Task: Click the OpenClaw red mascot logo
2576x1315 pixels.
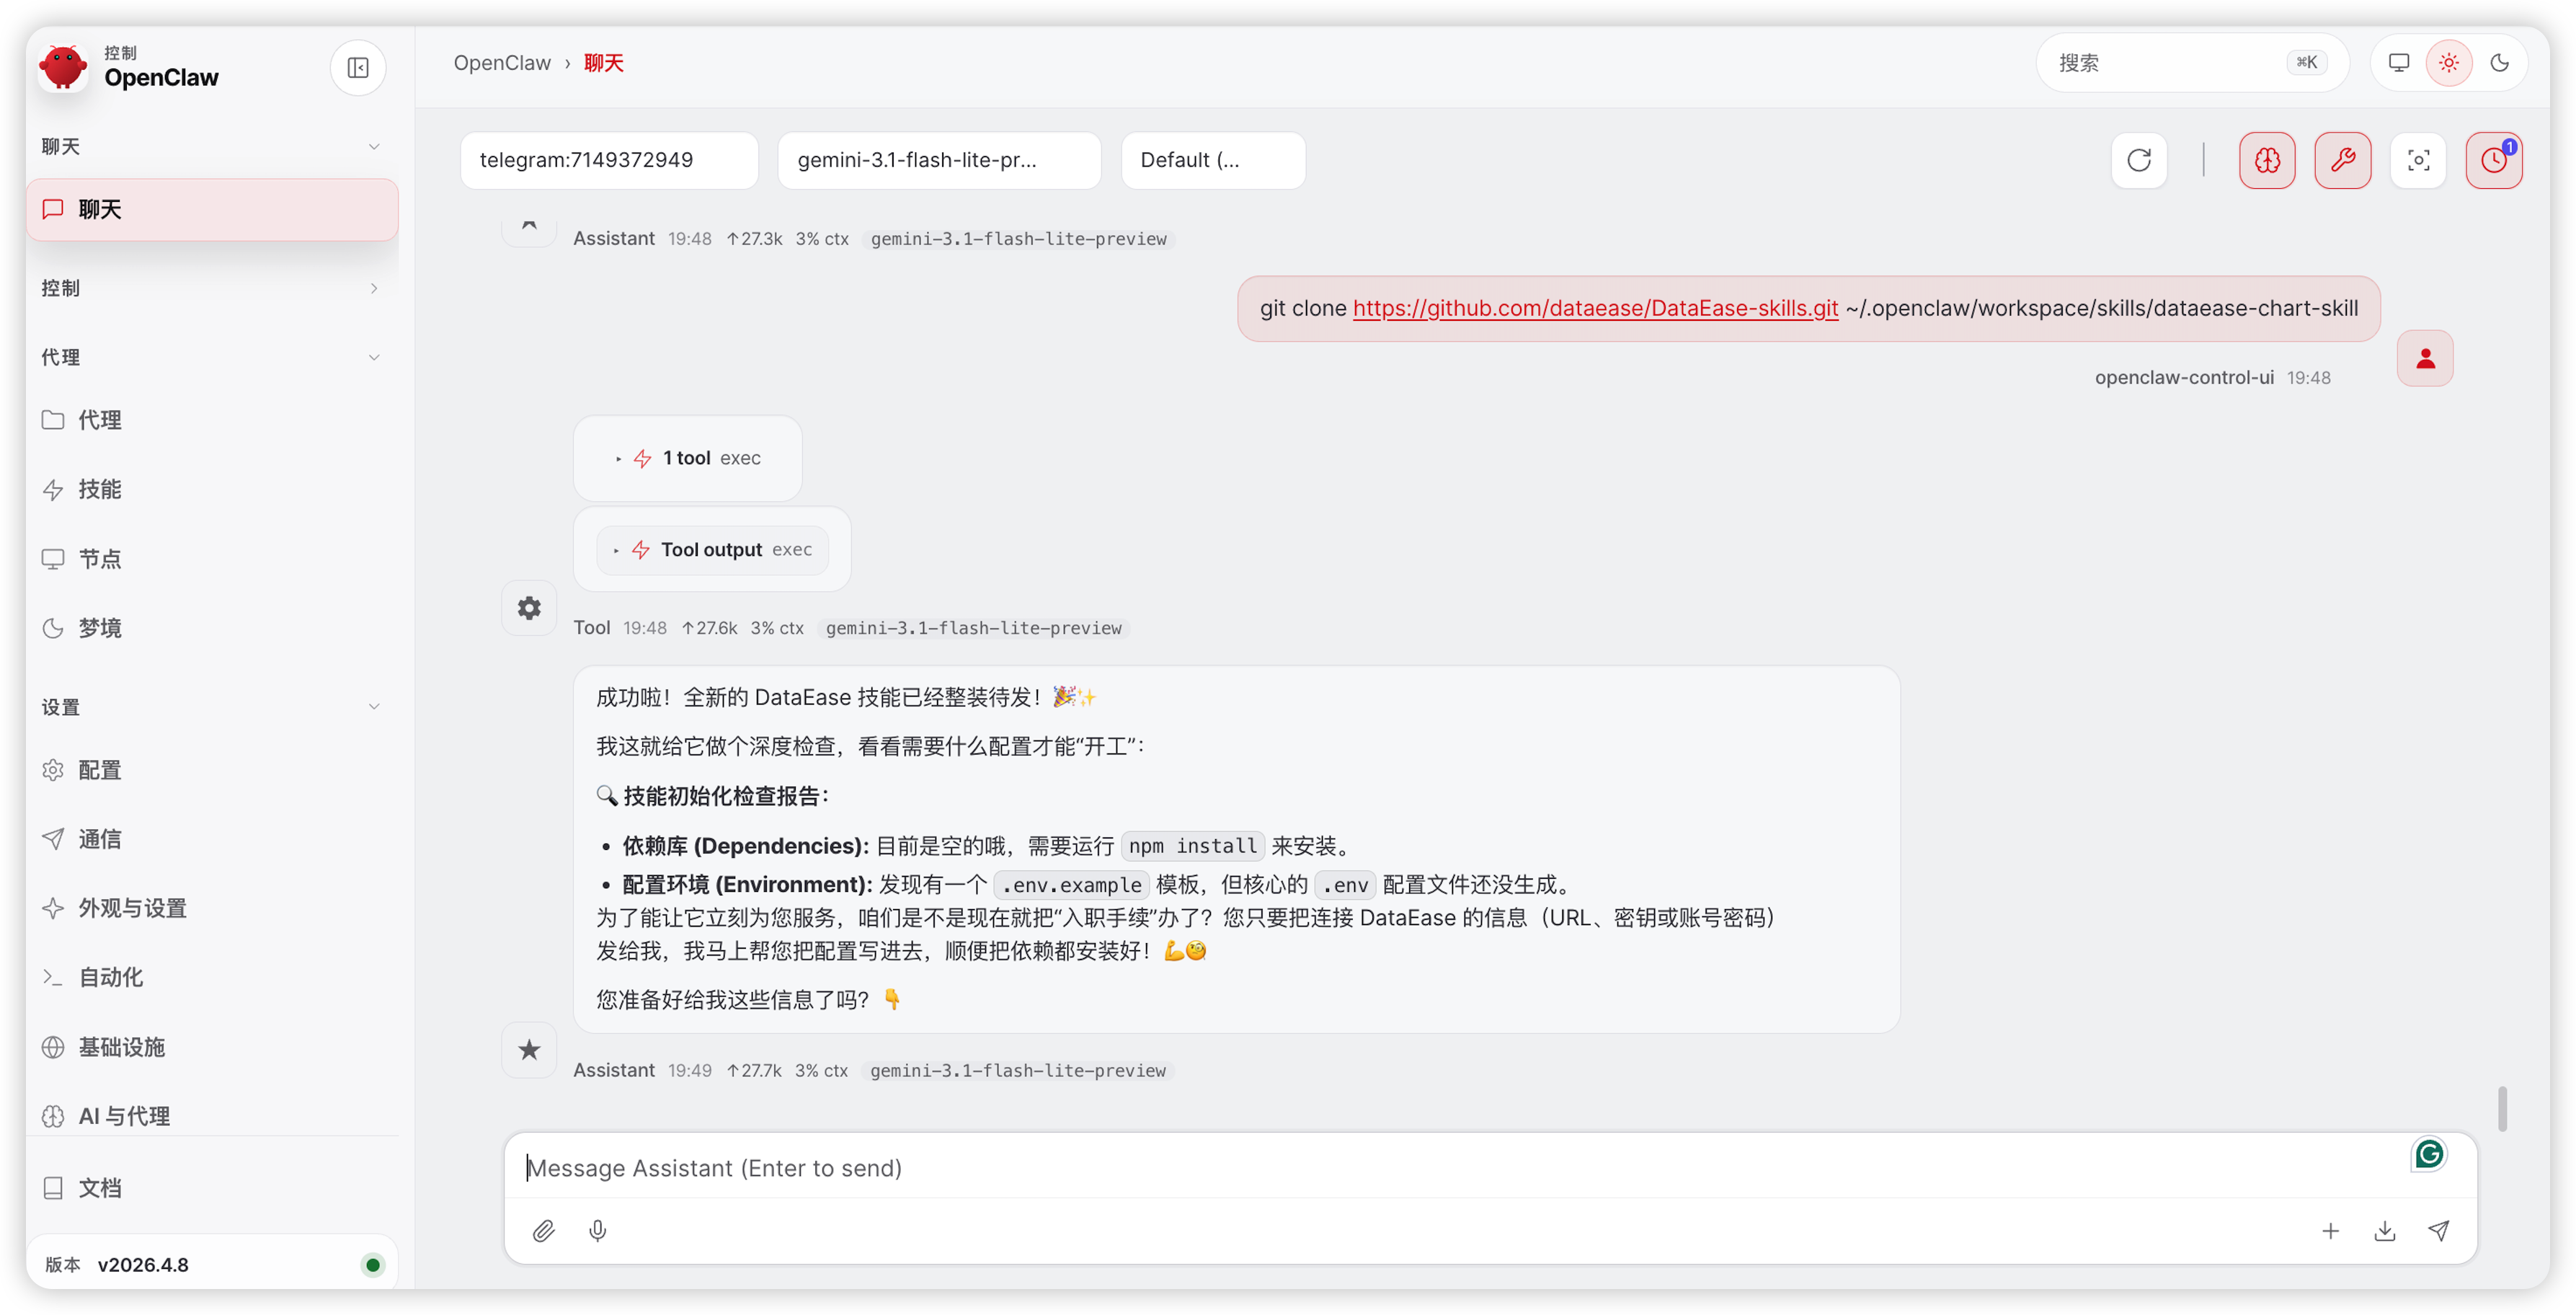Action: [x=63, y=67]
